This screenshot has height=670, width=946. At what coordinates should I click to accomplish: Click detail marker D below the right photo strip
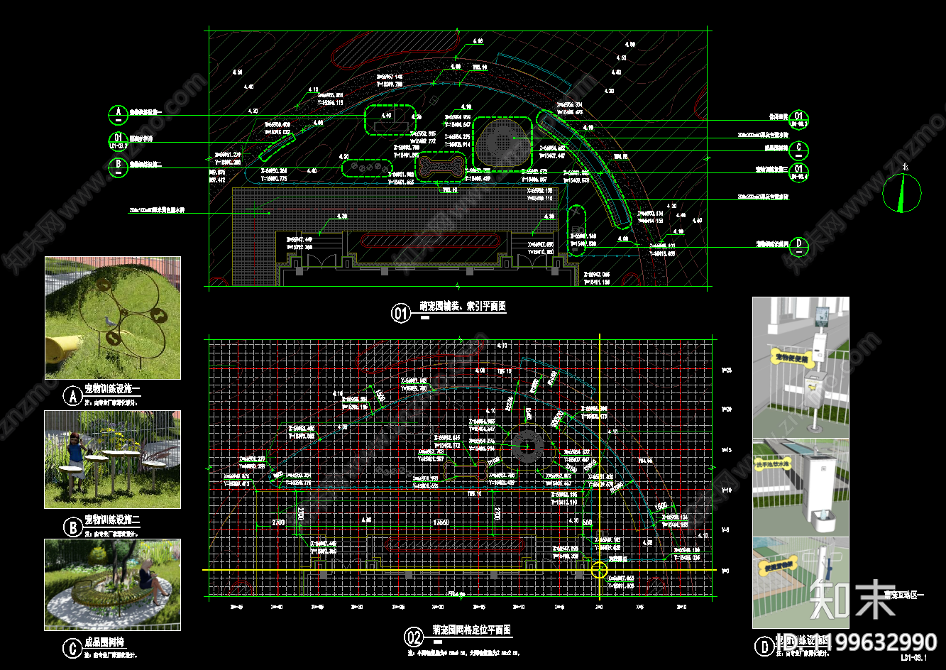764,646
